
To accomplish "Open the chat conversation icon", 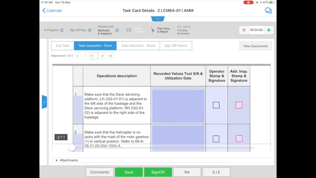I will tap(268, 10).
